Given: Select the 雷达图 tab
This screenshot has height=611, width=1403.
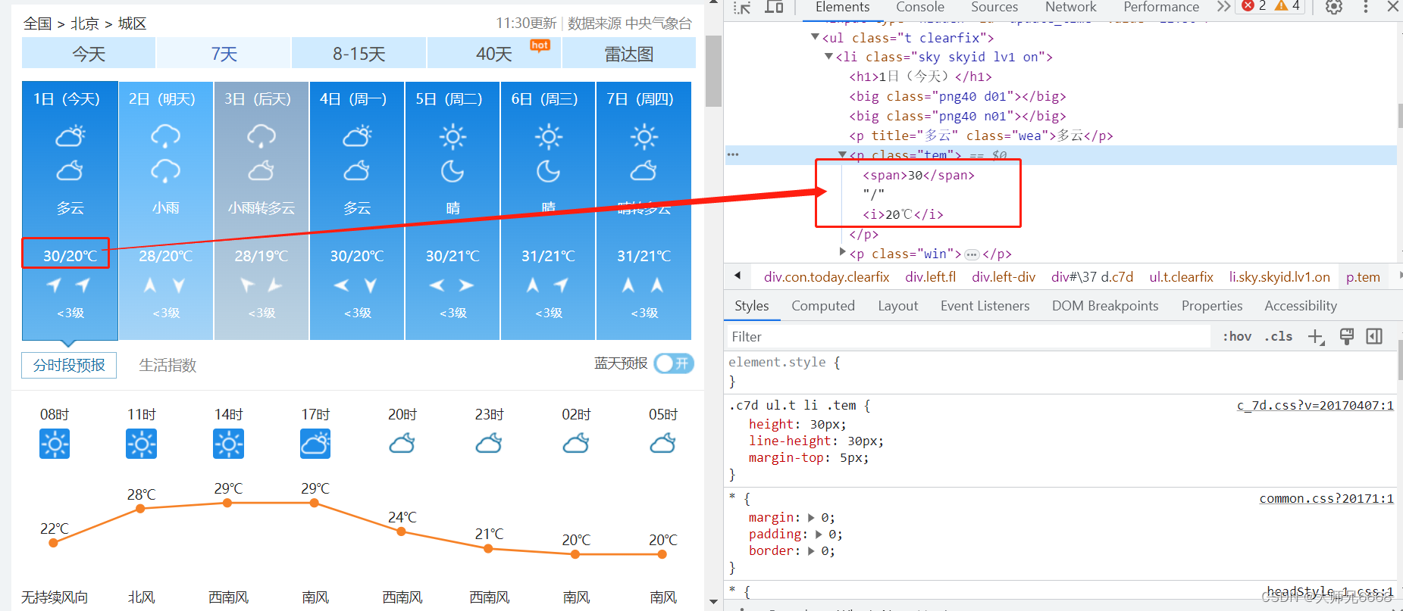Looking at the screenshot, I should [628, 54].
